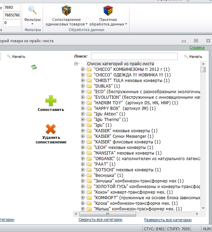Image resolution: width=212 pixels, height=232 pixels.
Task: Click the folder icon of "LECH" меховые конверты
Action: (x=89, y=147)
